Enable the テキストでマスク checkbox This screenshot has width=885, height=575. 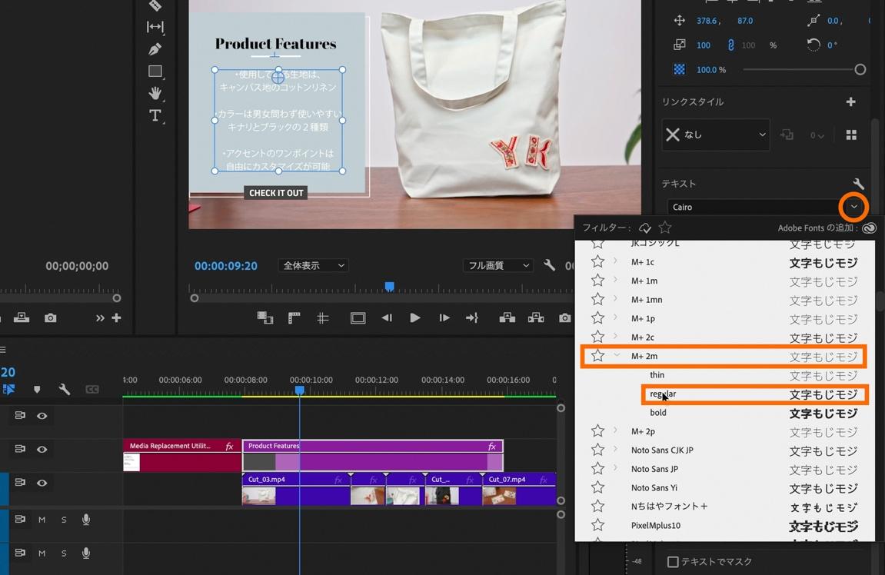point(672,561)
